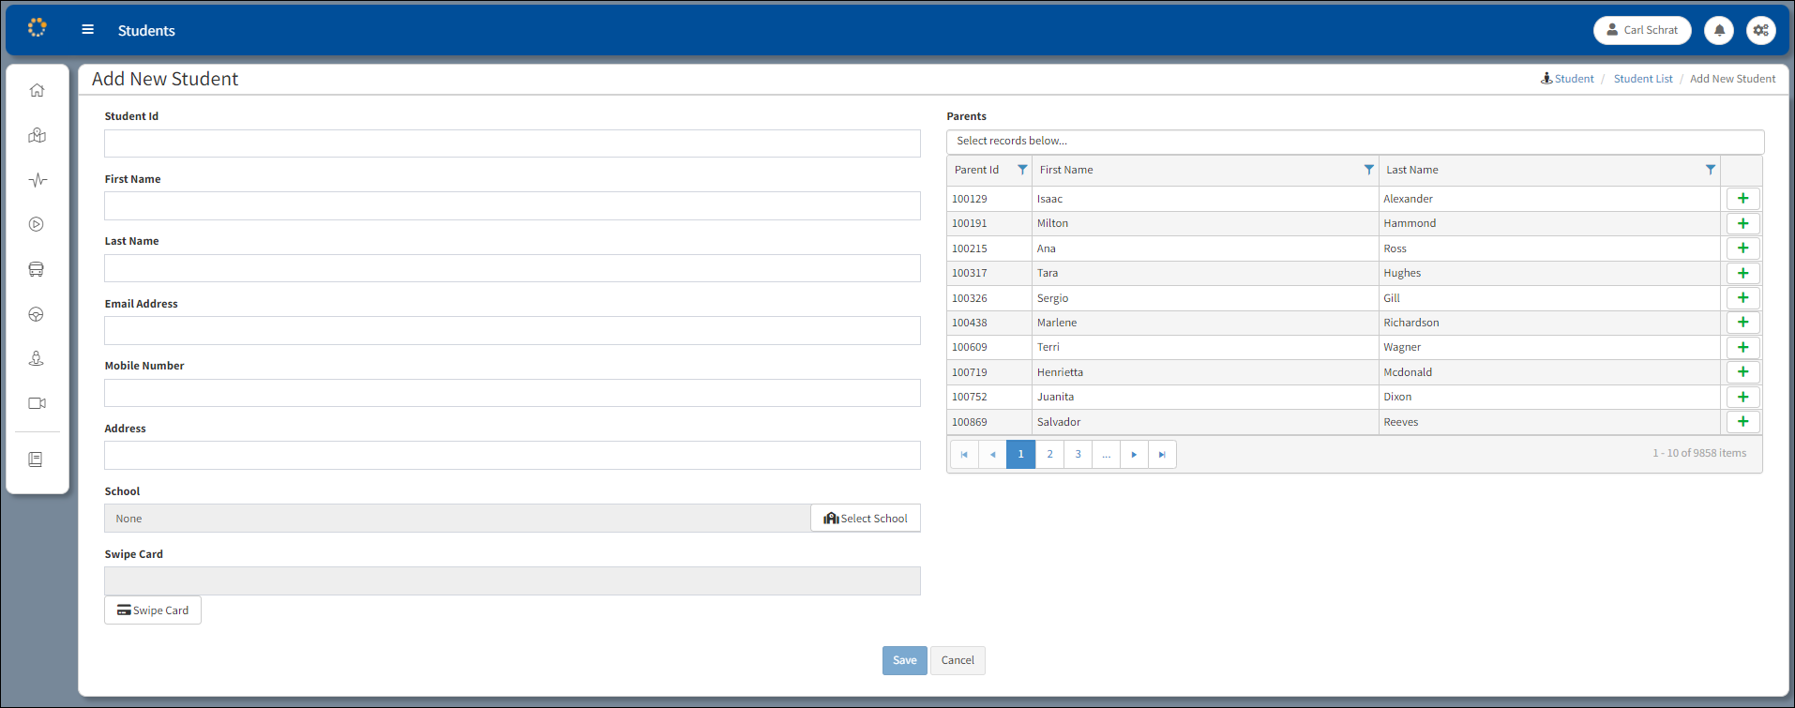This screenshot has height=708, width=1795.
Task: Select the parent id 100129 cell
Action: click(x=989, y=199)
